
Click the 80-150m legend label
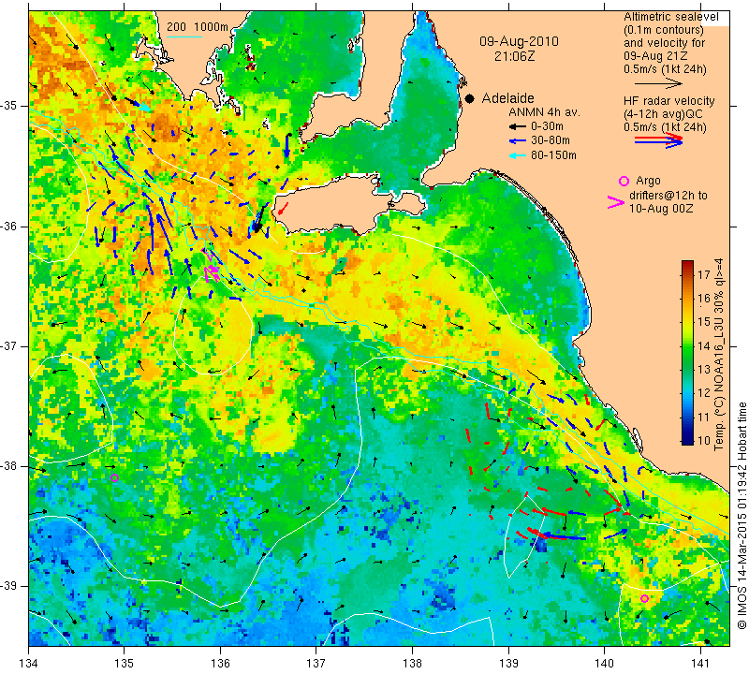(553, 155)
